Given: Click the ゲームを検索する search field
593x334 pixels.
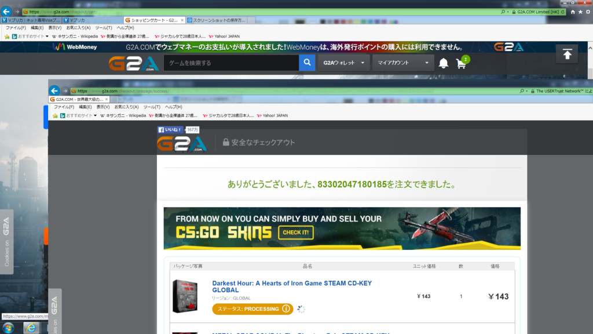Looking at the screenshot, I should click(232, 63).
